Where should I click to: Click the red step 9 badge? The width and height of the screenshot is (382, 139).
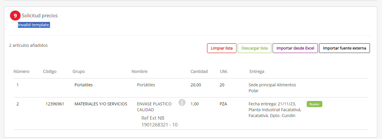click(15, 16)
